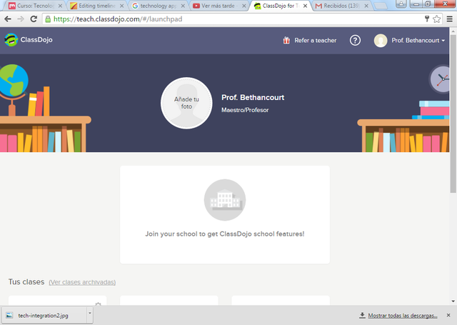
Task: Open the tech-integration2.jpg downloaded file
Action: pyautogui.click(x=43, y=316)
